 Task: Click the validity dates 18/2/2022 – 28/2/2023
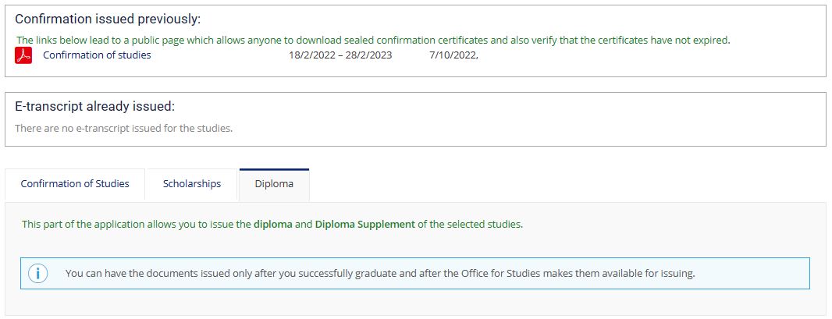pos(340,55)
